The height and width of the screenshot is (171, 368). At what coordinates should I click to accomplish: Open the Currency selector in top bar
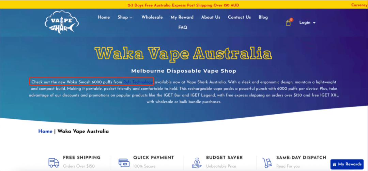[359, 5]
